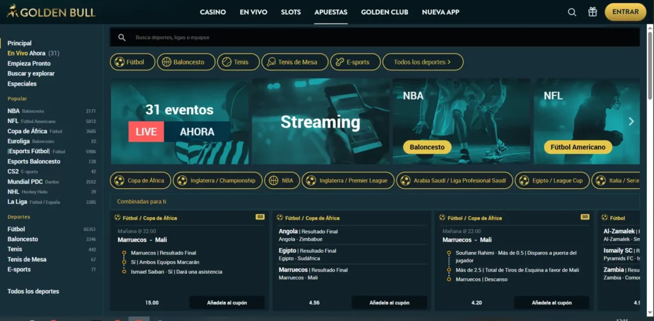The height and width of the screenshot is (321, 654).
Task: Go to the EN VIVO section
Action: click(254, 12)
